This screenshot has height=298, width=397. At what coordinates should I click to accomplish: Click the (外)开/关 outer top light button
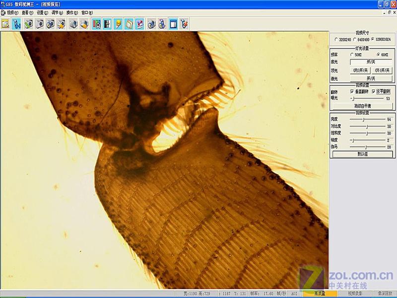[x=382, y=71]
